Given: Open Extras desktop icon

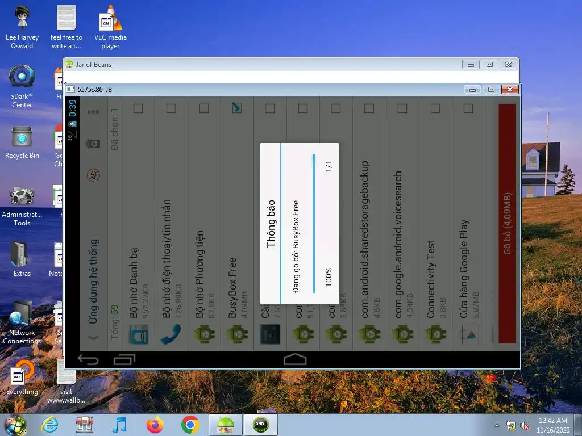Looking at the screenshot, I should tap(22, 259).
